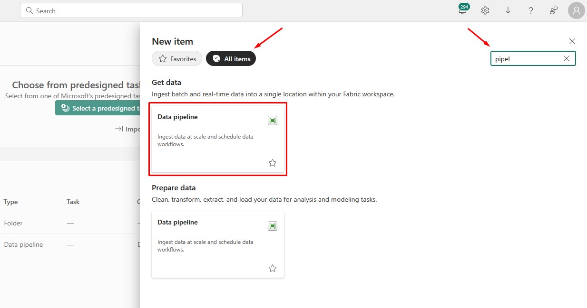Click the 'New item' panel title
Viewport: 587px width, 308px height.
172,41
